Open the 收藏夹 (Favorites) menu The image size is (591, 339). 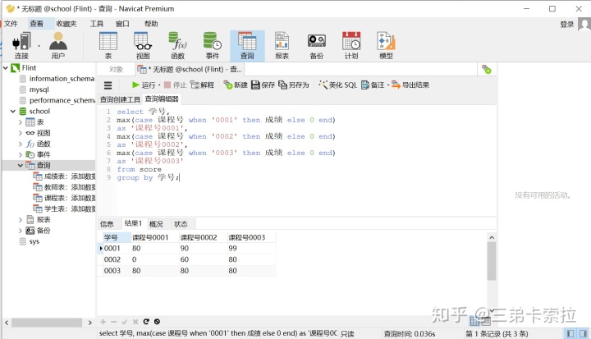click(x=66, y=24)
